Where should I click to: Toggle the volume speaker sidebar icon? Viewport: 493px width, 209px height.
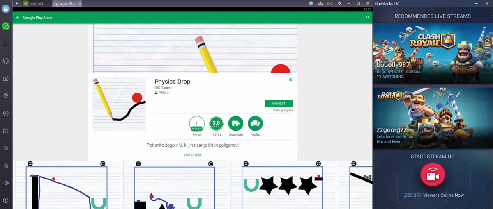pyautogui.click(x=6, y=183)
